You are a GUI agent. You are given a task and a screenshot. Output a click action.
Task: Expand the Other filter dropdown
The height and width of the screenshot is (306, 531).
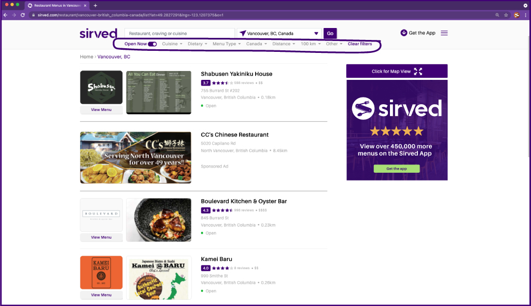[334, 44]
